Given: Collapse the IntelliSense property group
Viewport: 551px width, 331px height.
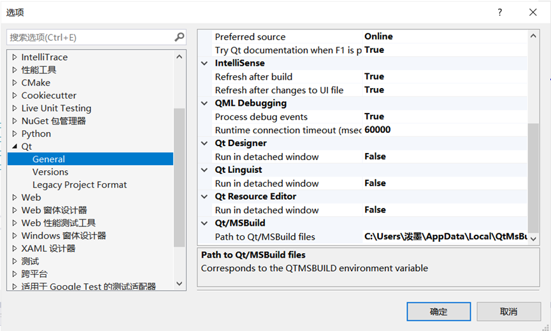Looking at the screenshot, I should 204,63.
